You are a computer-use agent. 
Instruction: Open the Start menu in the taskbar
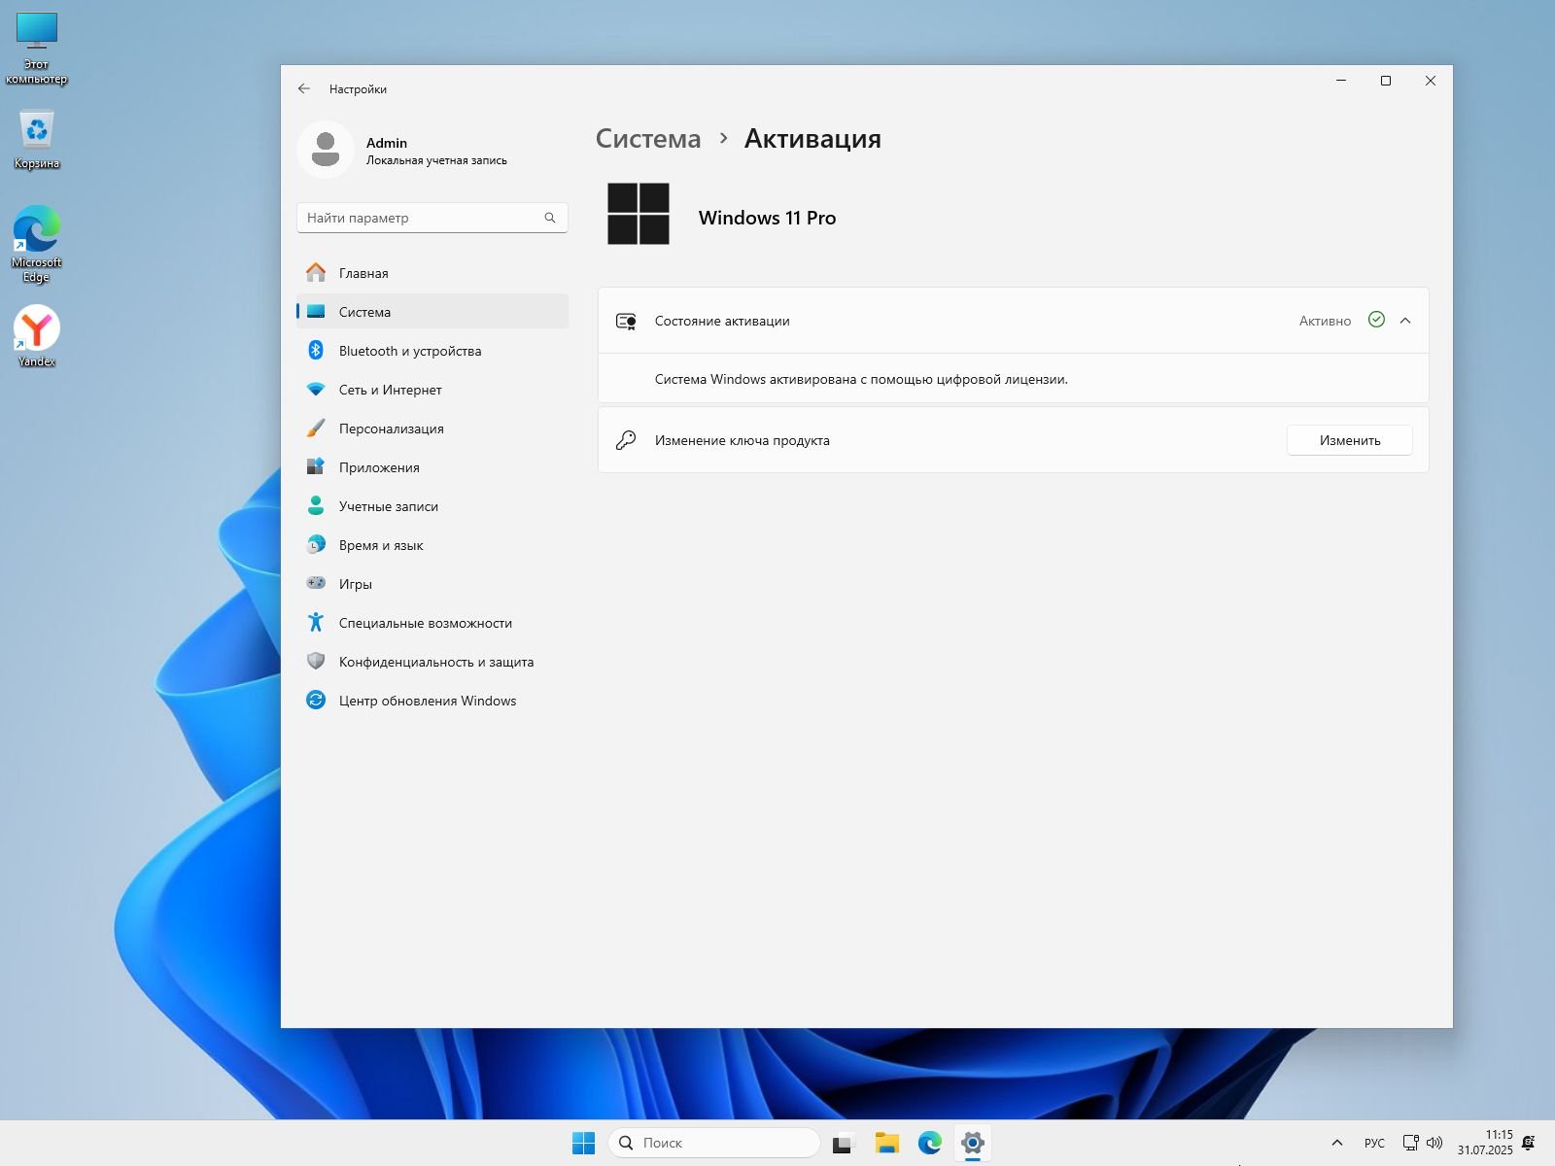(x=583, y=1143)
